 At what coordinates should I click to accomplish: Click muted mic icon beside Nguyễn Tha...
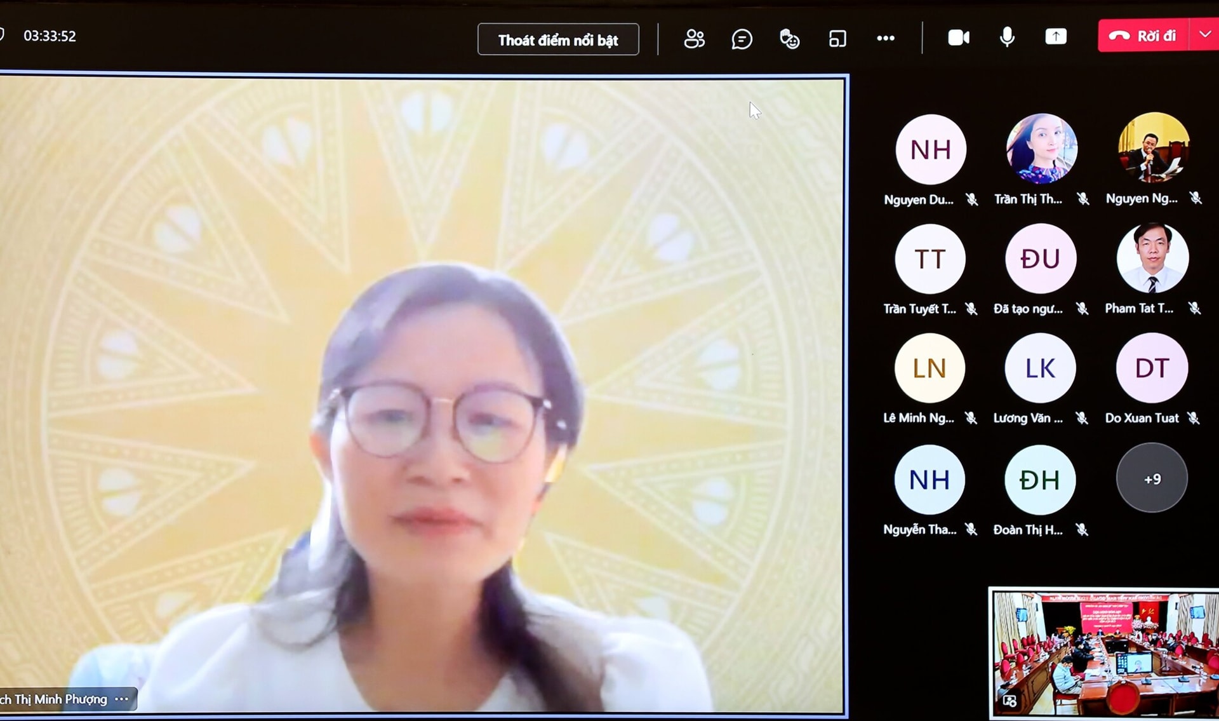click(971, 529)
